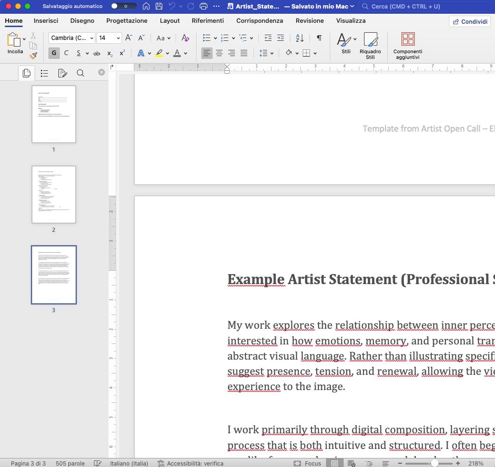Image resolution: width=495 pixels, height=467 pixels.
Task: Apply superscript formatting
Action: coord(122,53)
